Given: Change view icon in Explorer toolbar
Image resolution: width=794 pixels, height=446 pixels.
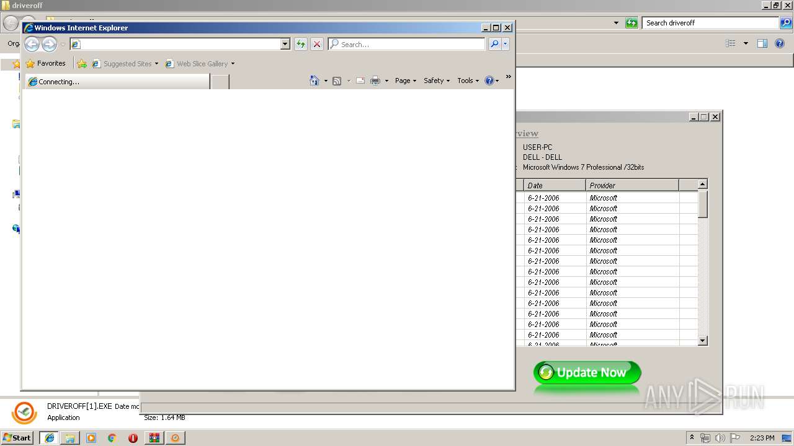Looking at the screenshot, I should click(x=731, y=43).
